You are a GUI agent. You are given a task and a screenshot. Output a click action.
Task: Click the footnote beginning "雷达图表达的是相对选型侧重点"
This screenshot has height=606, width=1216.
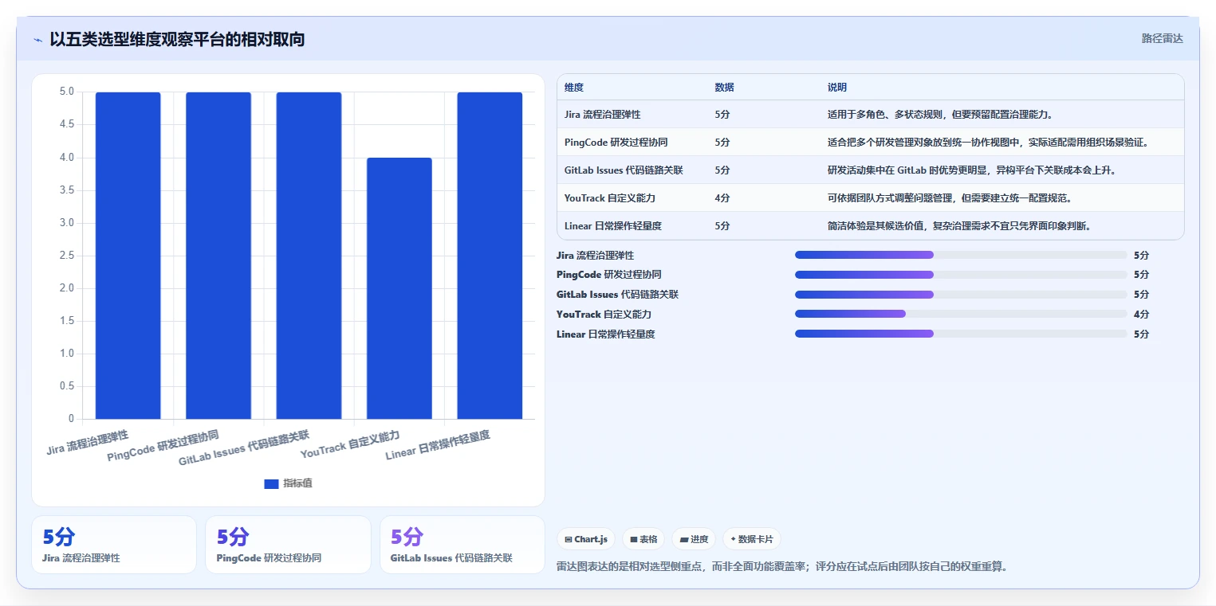[x=781, y=567]
